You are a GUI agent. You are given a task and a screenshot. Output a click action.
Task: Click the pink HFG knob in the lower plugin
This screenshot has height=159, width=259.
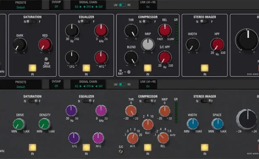98,138
